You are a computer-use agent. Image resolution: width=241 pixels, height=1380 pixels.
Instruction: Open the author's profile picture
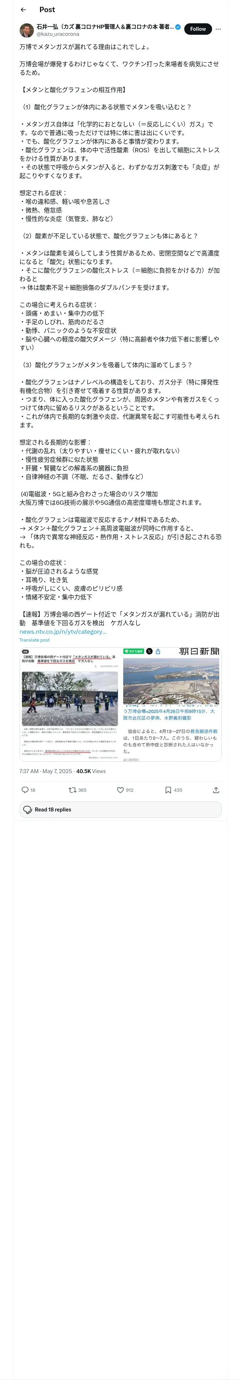point(26,29)
